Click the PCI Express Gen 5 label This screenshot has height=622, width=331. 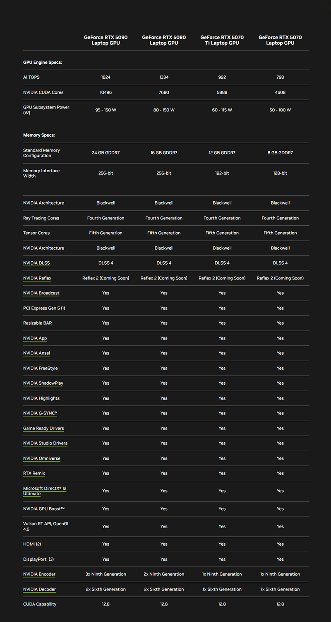click(44, 308)
